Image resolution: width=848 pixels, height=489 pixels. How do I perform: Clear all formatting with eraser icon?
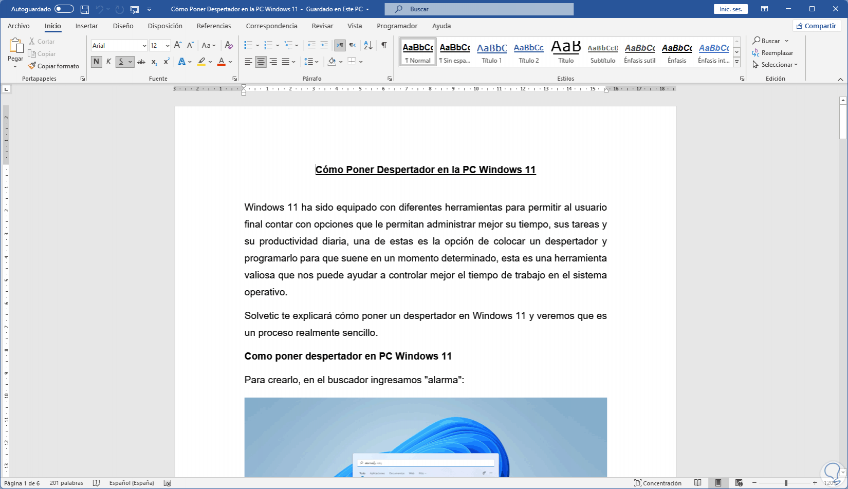click(x=229, y=45)
